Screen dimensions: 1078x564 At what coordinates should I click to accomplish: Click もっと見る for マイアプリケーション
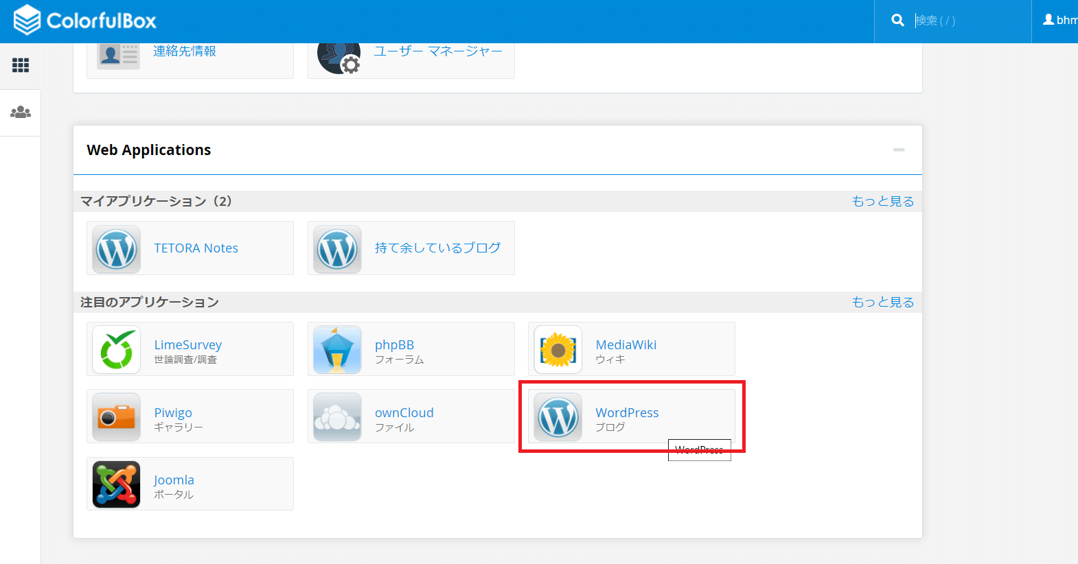882,201
